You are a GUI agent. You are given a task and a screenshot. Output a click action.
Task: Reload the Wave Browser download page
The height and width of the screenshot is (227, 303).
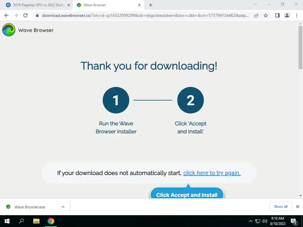tap(25, 15)
